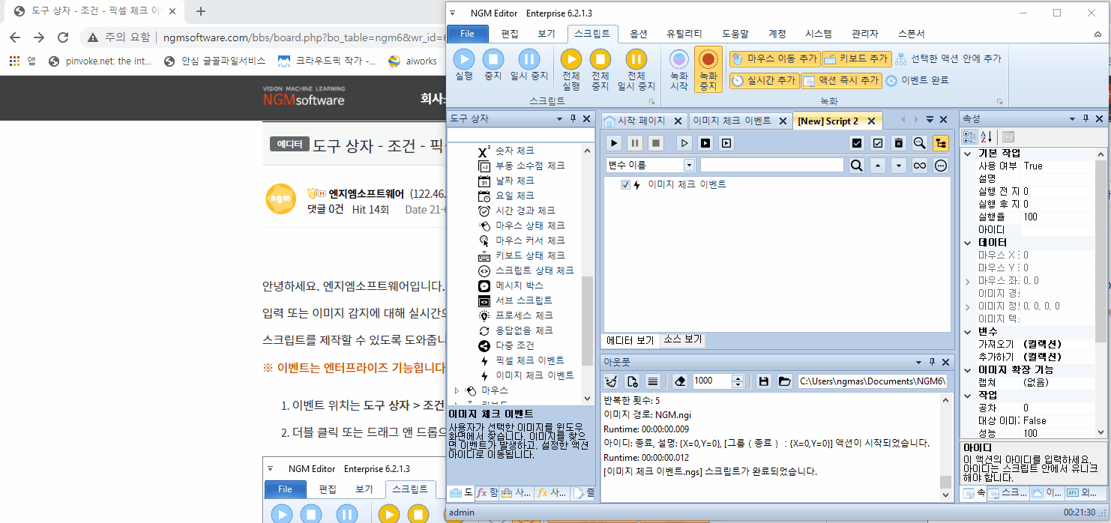
Task: Click the floppy disk save icon in output
Action: pos(764,381)
